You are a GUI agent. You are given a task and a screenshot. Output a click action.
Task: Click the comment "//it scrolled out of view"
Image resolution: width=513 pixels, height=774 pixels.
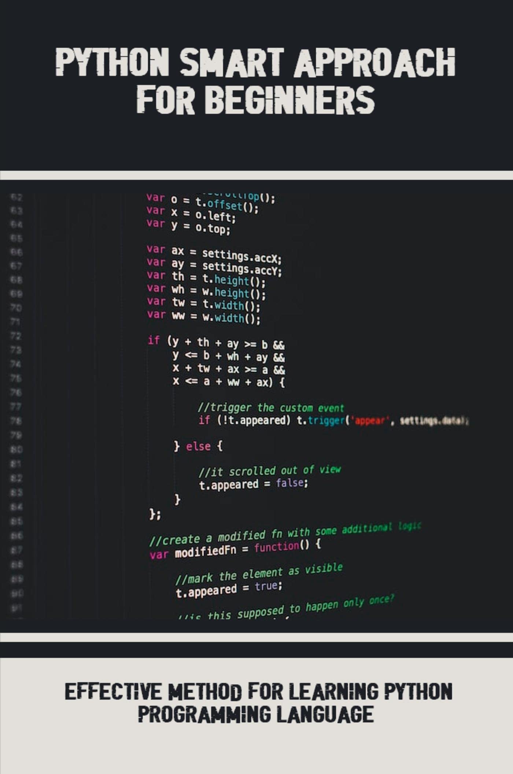pyautogui.click(x=270, y=471)
